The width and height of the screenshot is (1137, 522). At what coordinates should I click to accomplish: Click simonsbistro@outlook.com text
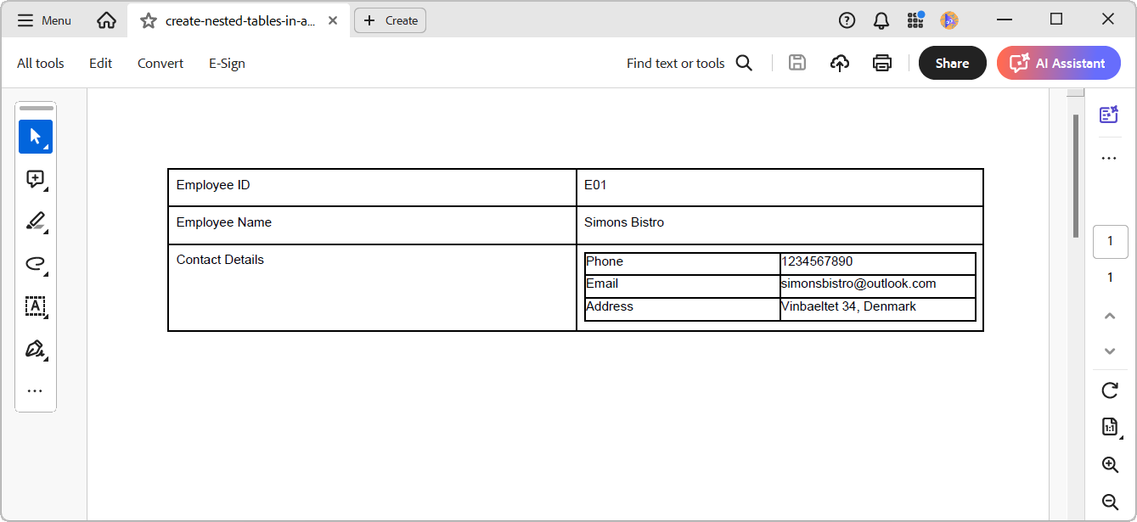[x=858, y=283]
